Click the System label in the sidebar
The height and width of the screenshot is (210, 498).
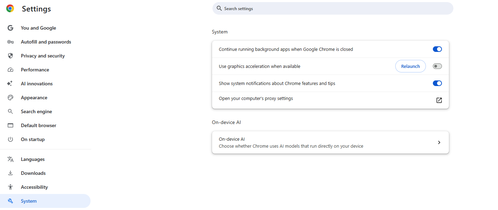coord(29,201)
